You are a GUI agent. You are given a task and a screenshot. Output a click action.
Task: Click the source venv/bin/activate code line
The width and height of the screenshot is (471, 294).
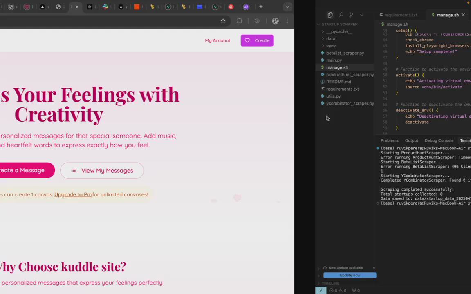coord(433,87)
